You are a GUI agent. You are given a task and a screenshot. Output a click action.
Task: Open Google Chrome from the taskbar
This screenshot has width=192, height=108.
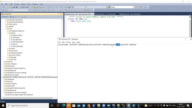89,106
